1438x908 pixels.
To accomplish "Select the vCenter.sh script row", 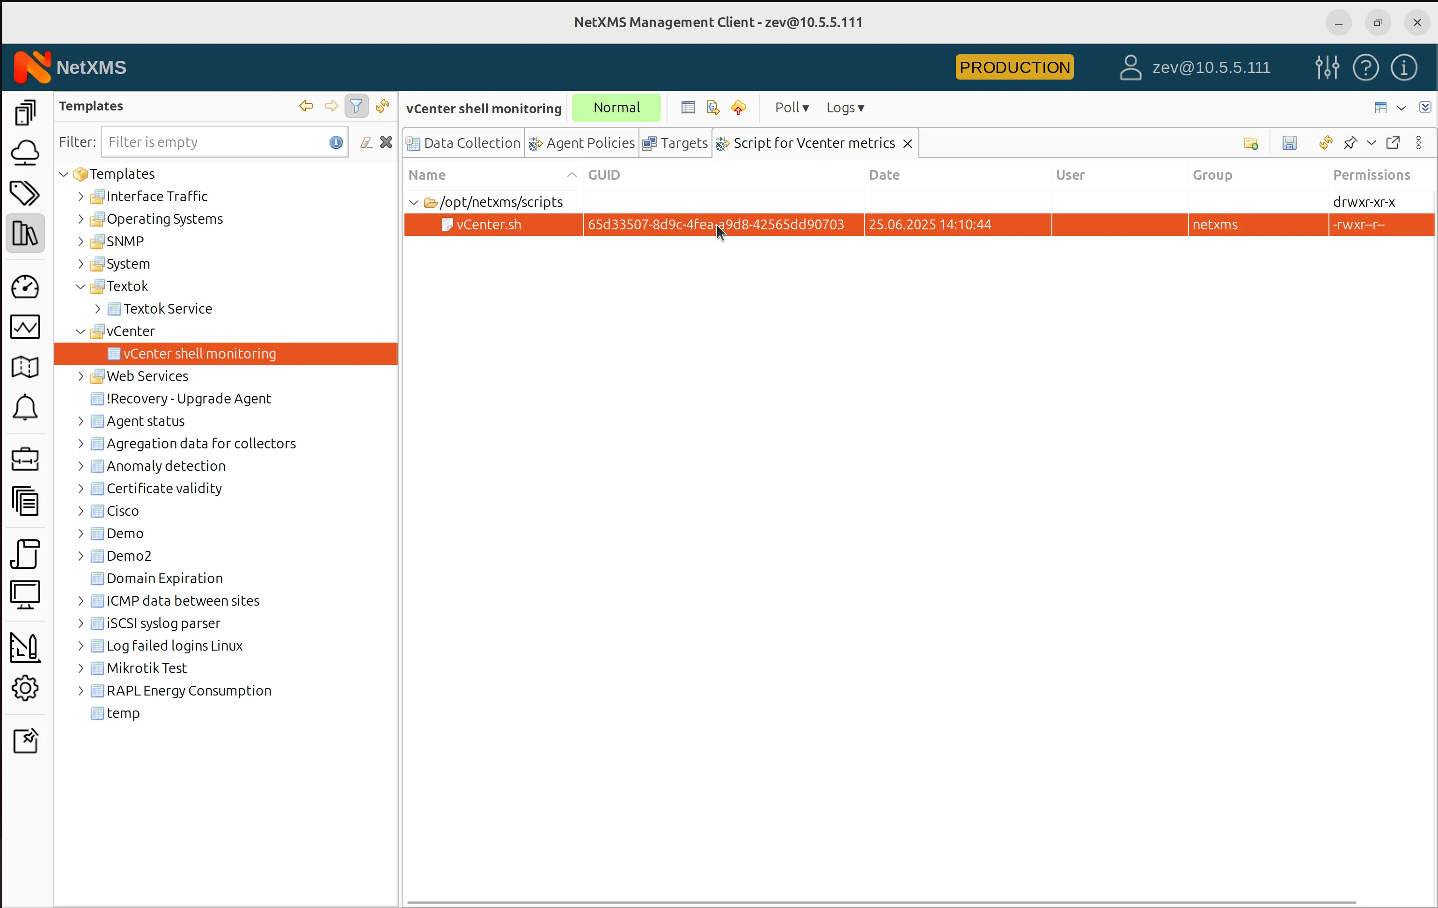I will pyautogui.click(x=489, y=225).
